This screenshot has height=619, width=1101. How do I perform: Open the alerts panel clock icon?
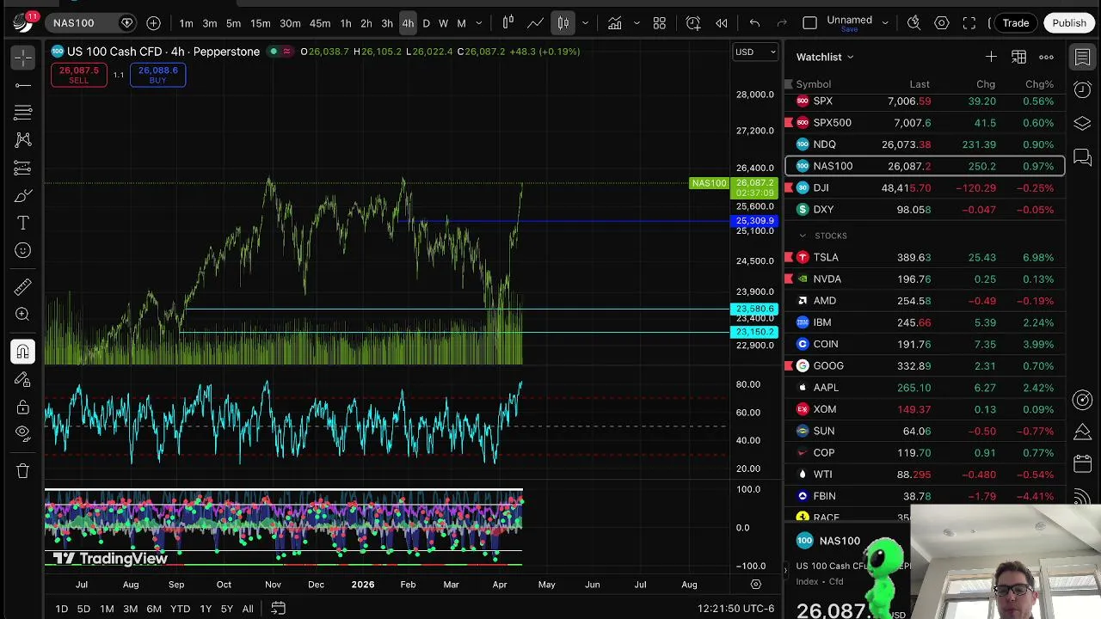tap(1082, 89)
